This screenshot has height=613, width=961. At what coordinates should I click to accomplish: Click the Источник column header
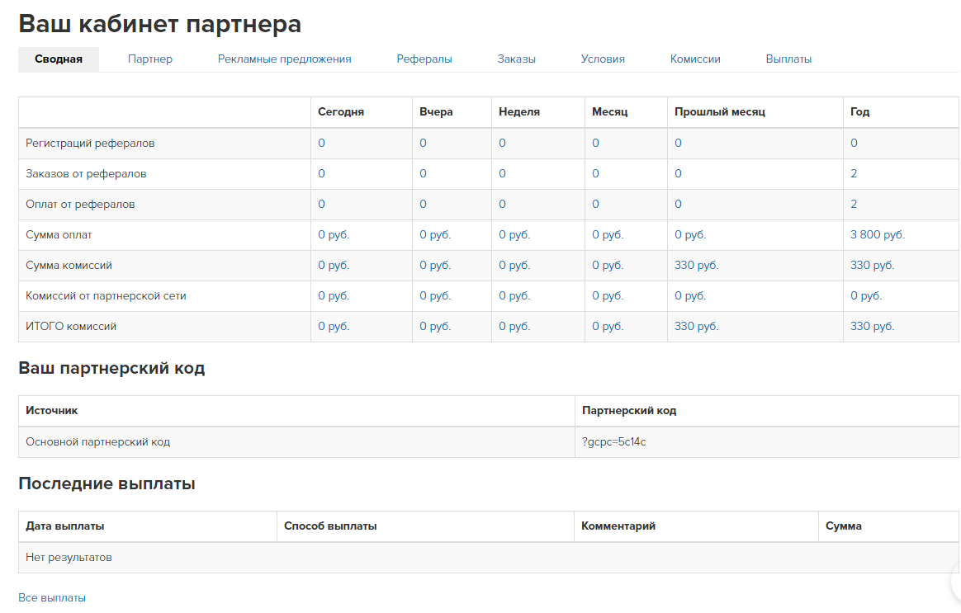(x=51, y=410)
